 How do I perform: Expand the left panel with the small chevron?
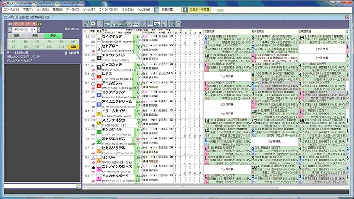[6, 35]
